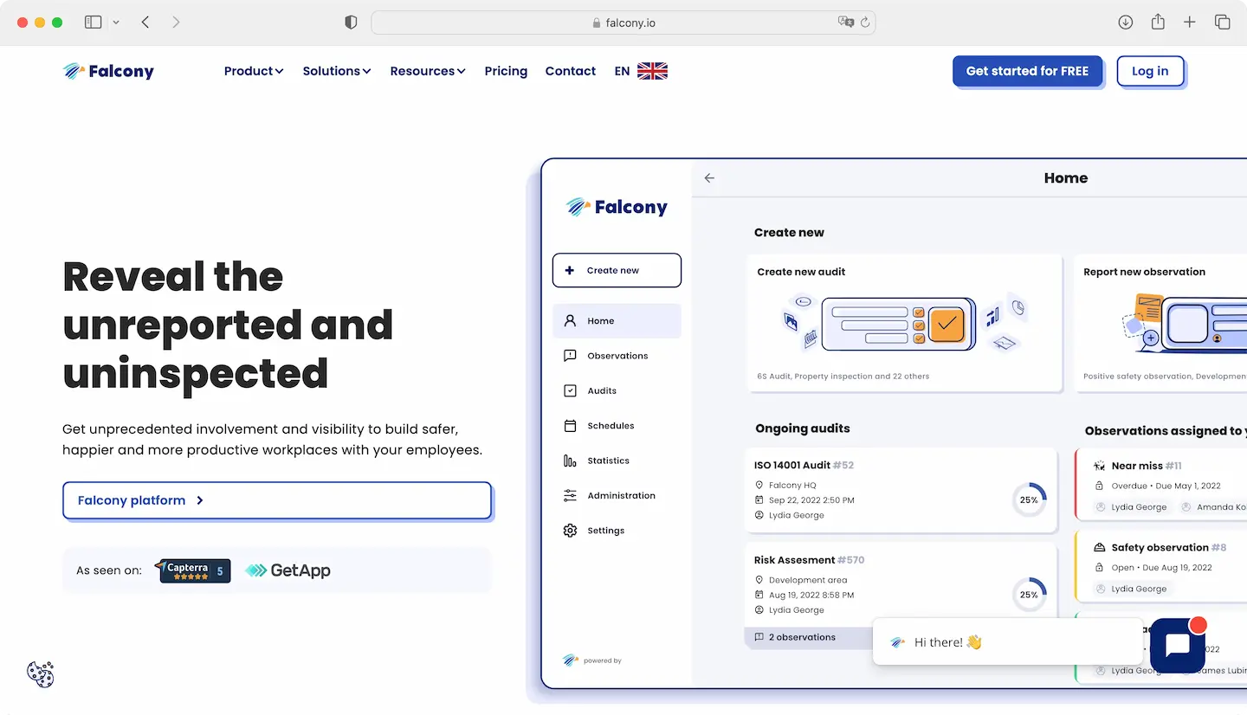Click the cookie consent icon

pos(41,675)
